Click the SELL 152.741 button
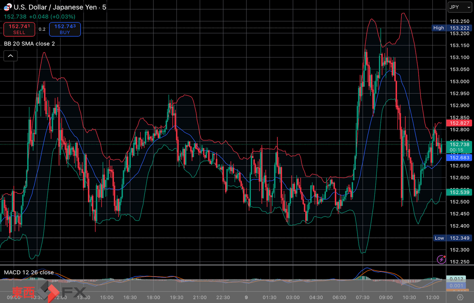The image size is (474, 303). [x=19, y=29]
